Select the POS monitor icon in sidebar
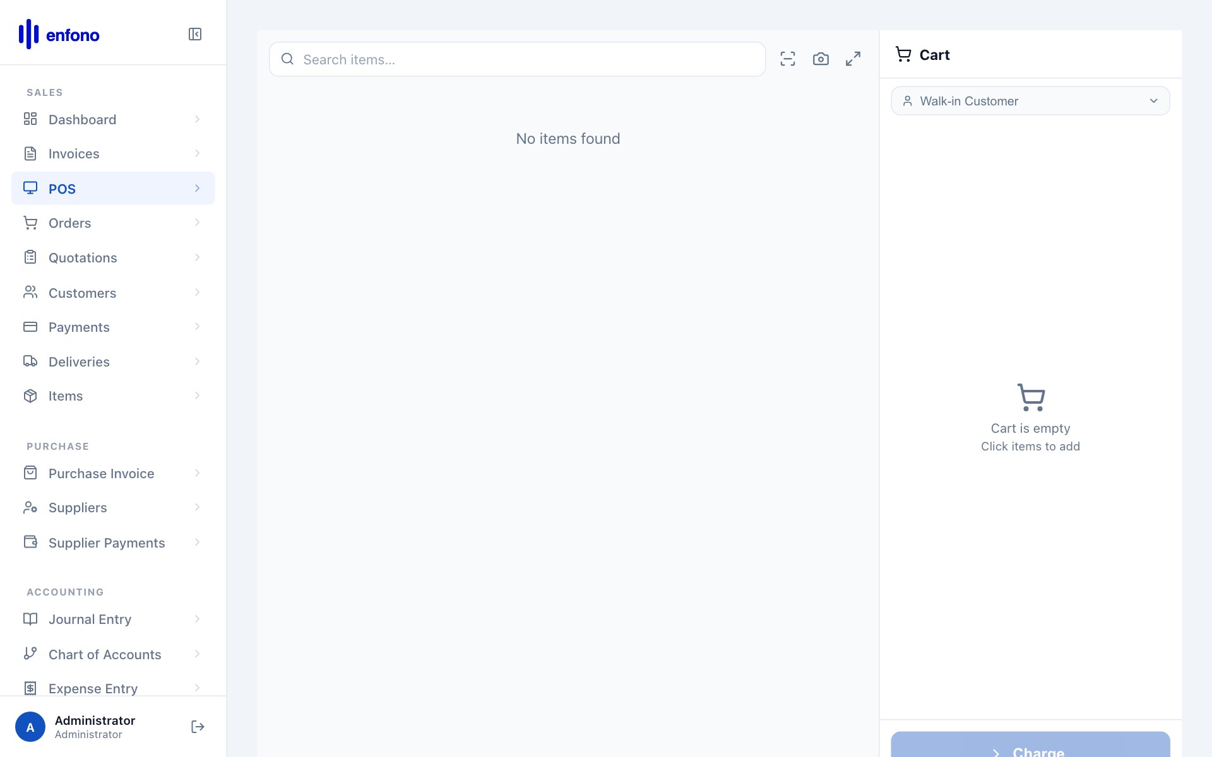 tap(31, 187)
